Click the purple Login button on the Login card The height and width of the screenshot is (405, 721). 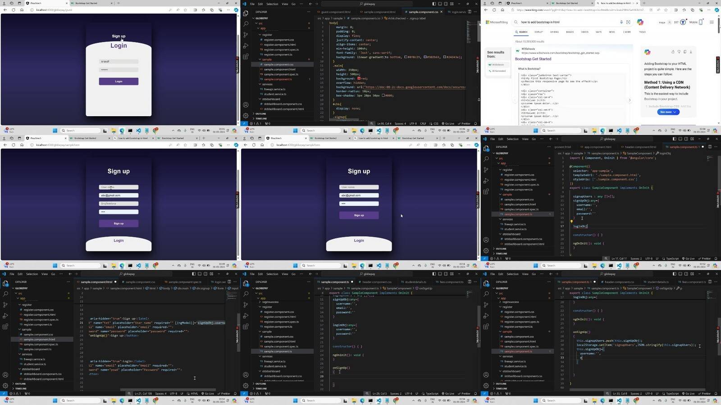[119, 82]
